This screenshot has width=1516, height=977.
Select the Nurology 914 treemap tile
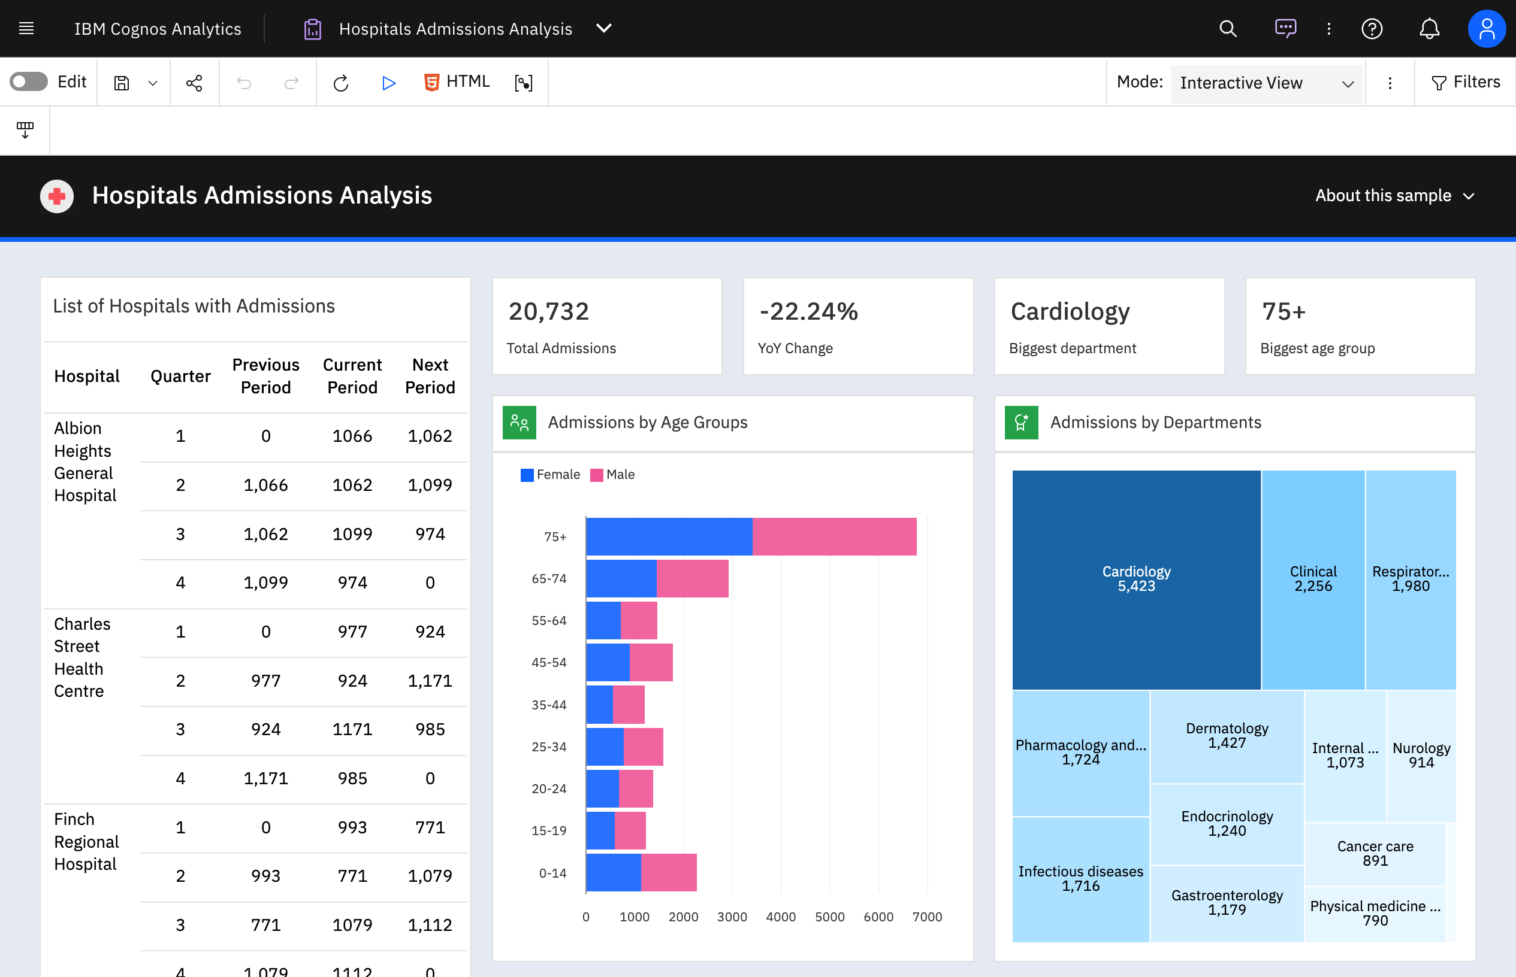pyautogui.click(x=1421, y=756)
